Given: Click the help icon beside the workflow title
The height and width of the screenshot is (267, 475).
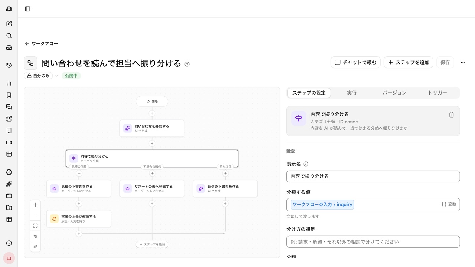Looking at the screenshot, I should 187,64.
